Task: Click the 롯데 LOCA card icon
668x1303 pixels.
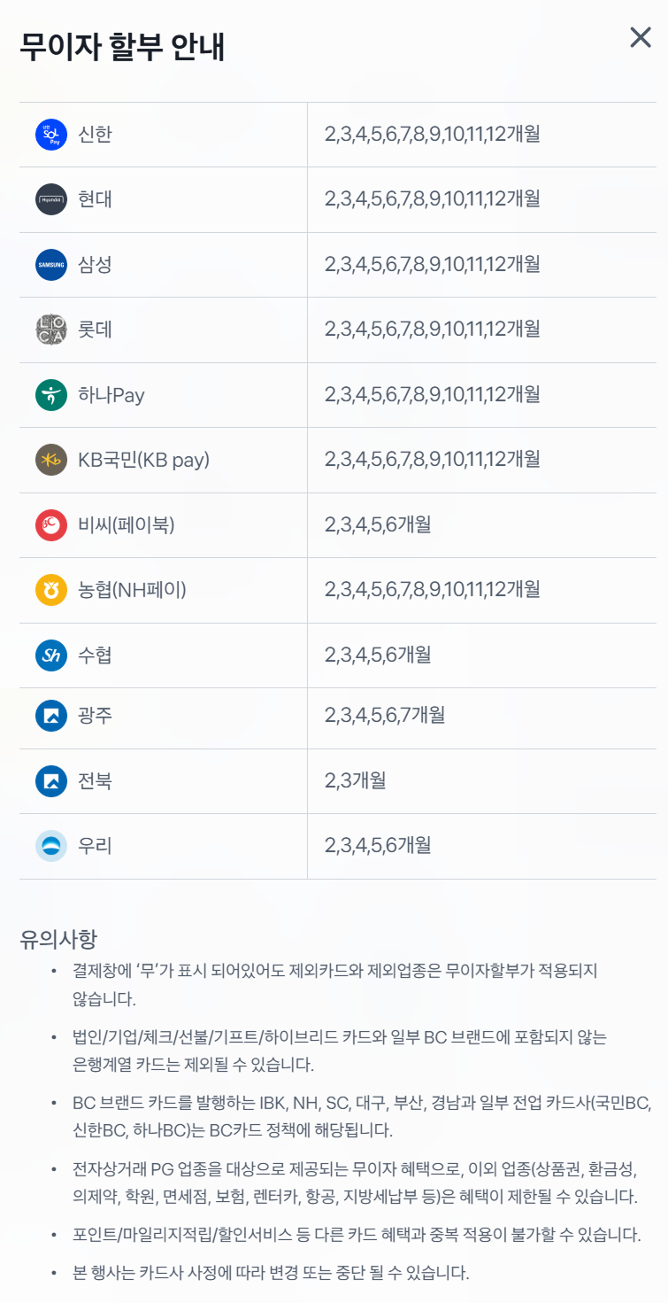Action: [x=51, y=330]
